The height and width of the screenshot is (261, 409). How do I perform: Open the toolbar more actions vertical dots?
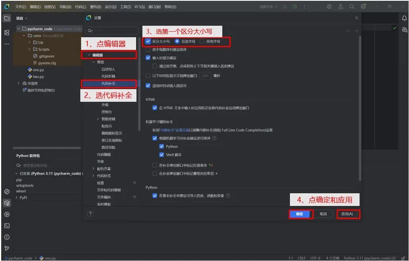coord(304,6)
